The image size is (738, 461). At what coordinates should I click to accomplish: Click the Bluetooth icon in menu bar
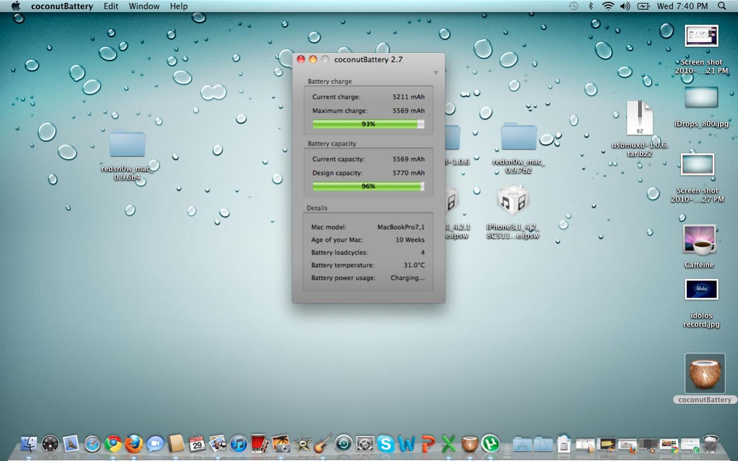[590, 6]
